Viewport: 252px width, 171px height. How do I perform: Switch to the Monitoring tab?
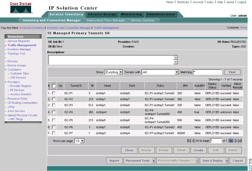coord(131,14)
